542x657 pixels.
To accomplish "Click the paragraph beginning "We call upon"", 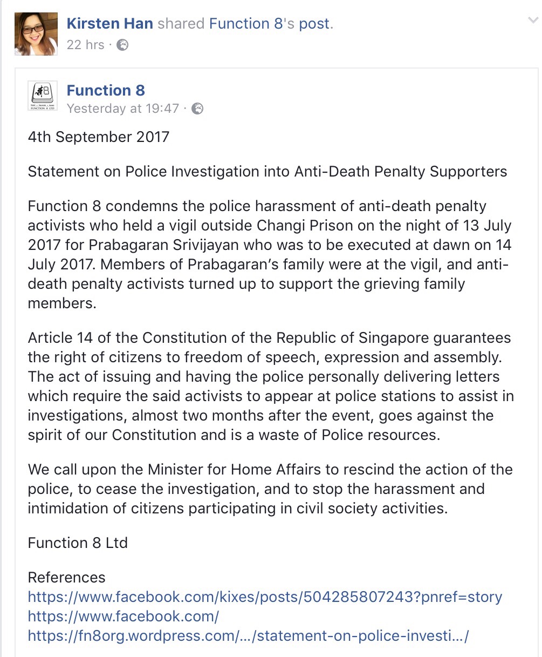I will 270,489.
